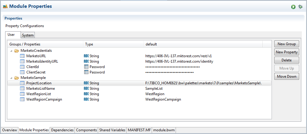Click the WestRegionCampaign default value
Screen dimensions: 307x134
click(163, 99)
